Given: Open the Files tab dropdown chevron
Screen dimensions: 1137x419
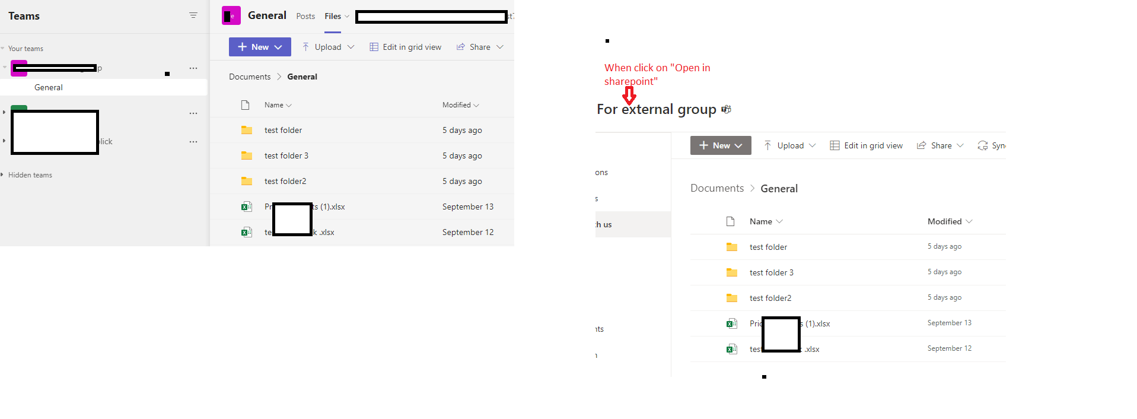Looking at the screenshot, I should coord(347,17).
